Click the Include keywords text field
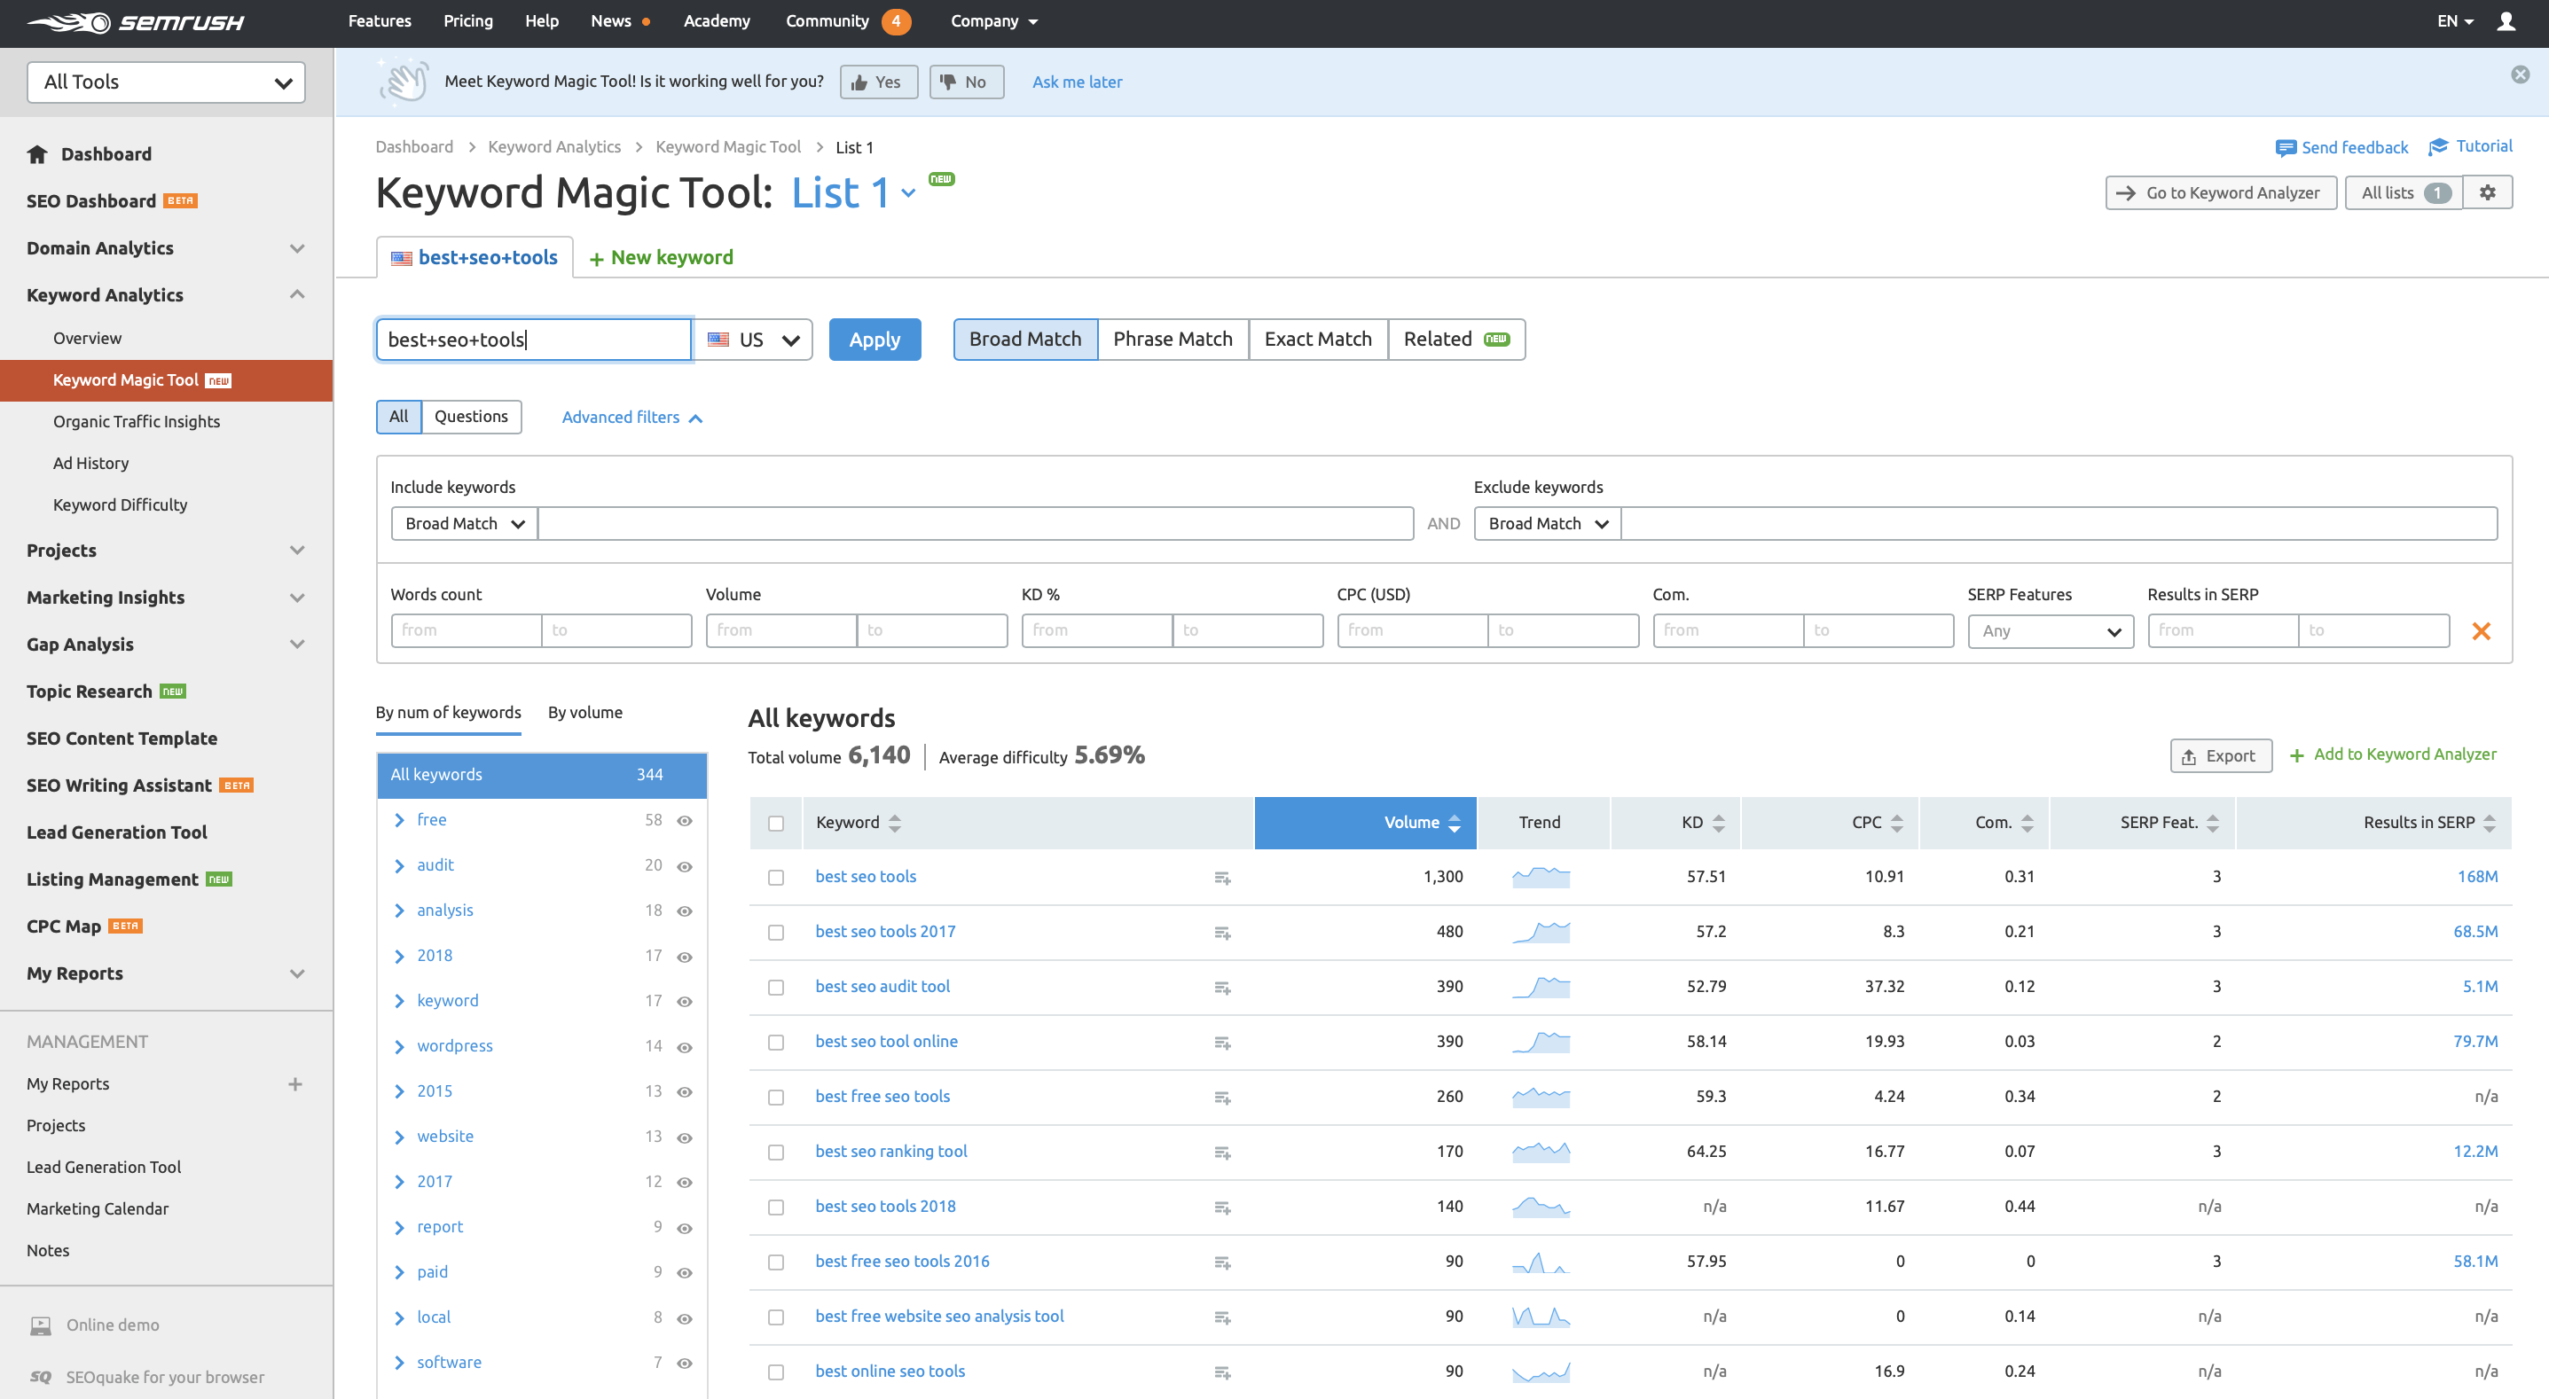Image resolution: width=2549 pixels, height=1399 pixels. tap(975, 523)
